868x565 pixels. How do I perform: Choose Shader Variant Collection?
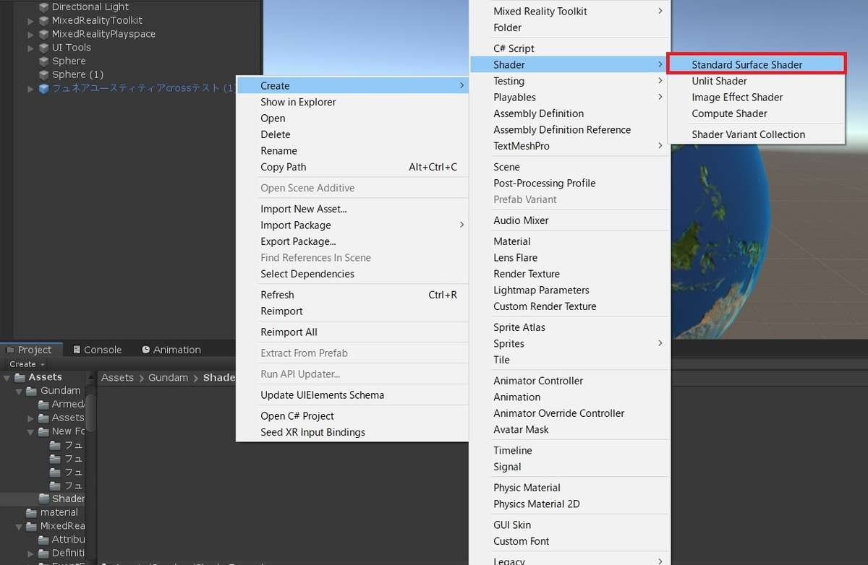(x=757, y=134)
